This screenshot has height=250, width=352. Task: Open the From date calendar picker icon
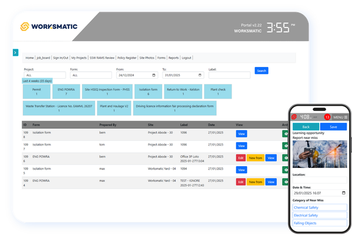(154, 75)
